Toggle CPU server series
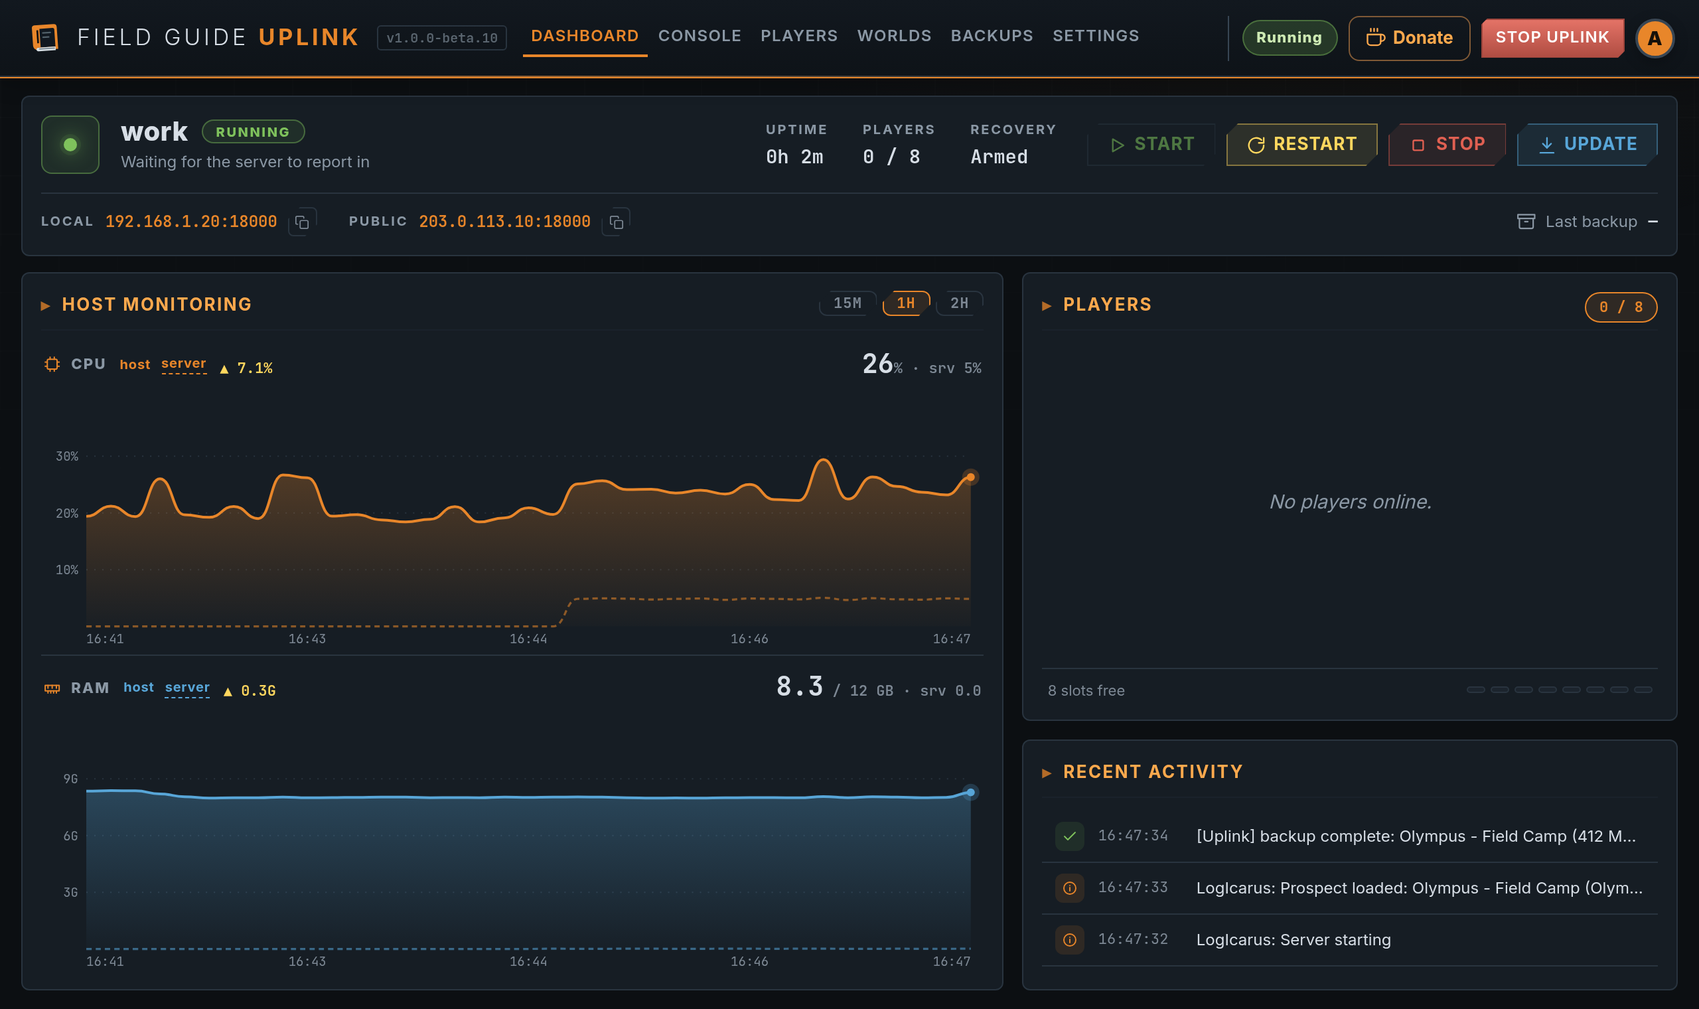Screen dimensions: 1699x1009 183,364
